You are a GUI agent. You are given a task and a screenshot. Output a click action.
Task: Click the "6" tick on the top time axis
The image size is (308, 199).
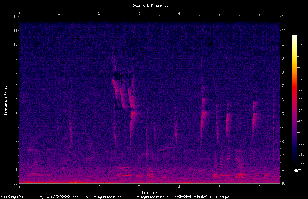(259, 13)
